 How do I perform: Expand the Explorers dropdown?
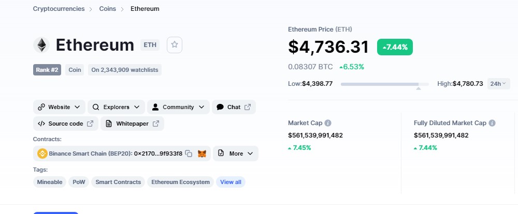pos(116,107)
